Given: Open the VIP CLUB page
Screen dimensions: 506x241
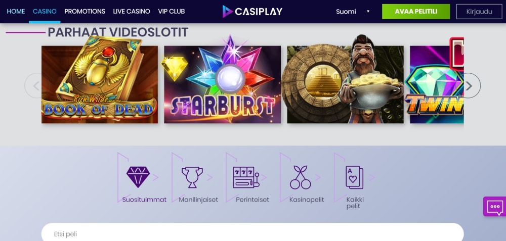Looking at the screenshot, I should [x=172, y=11].
